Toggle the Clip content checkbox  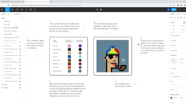(x=171, y=36)
